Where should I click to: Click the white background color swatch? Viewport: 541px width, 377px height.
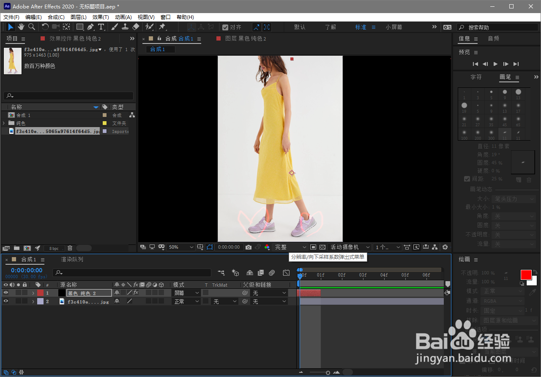pyautogui.click(x=533, y=282)
